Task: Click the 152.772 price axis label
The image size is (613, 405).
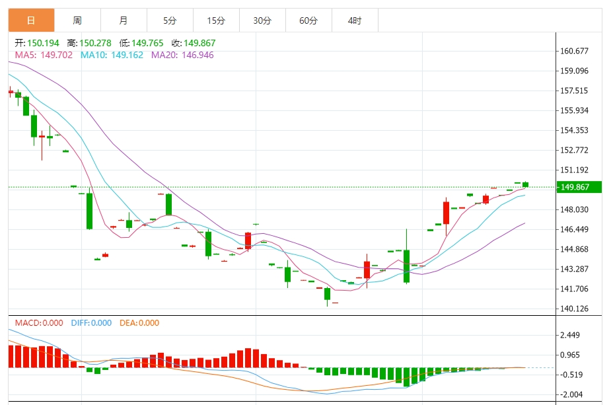Action: (x=574, y=150)
